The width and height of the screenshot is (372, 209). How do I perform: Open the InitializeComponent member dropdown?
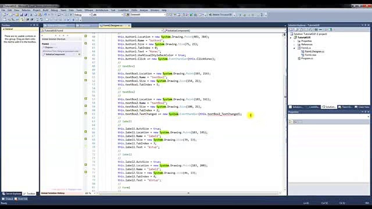[x=225, y=30]
